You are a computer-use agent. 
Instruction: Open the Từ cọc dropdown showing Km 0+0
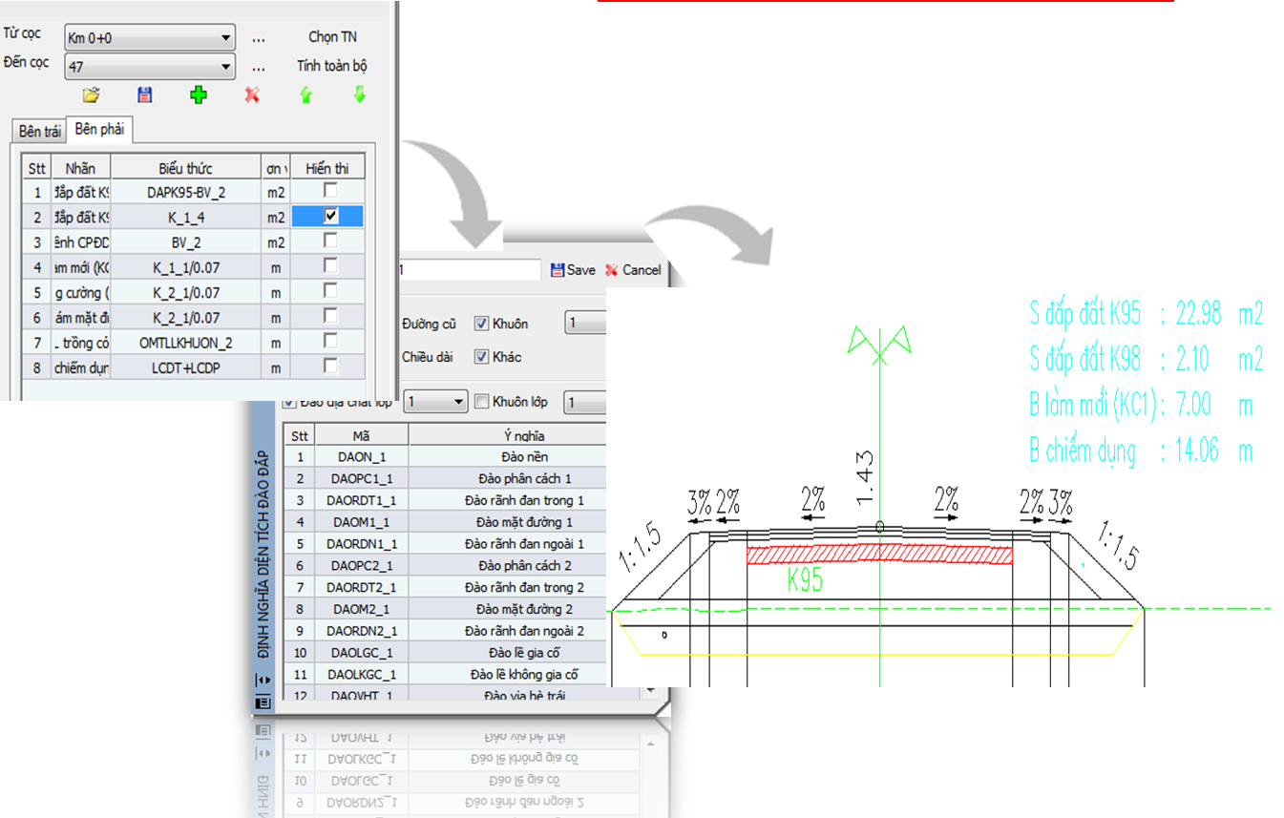click(x=225, y=38)
